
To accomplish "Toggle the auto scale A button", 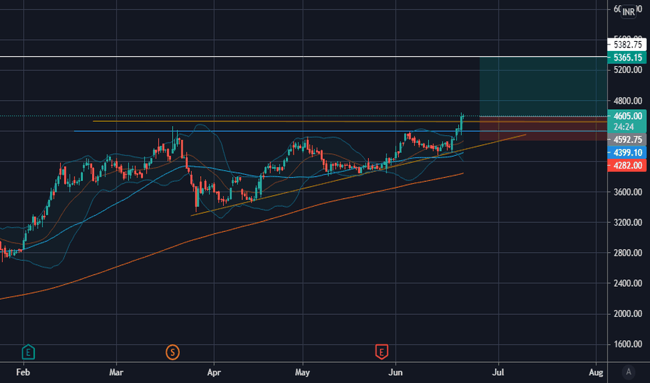I will tap(628, 372).
